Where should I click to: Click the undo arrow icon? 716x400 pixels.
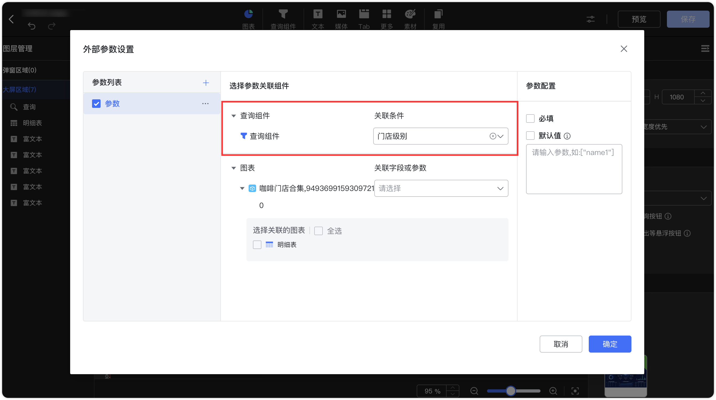[31, 26]
